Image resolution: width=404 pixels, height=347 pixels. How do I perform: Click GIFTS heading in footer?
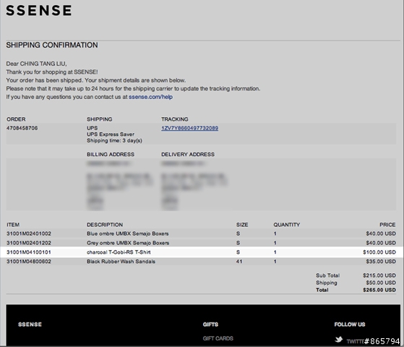click(x=210, y=325)
